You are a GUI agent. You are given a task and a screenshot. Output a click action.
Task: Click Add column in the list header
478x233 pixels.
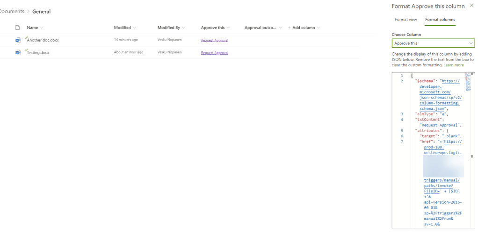pos(304,28)
